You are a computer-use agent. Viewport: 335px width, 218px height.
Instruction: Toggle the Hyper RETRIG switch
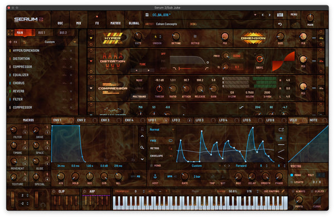click(195, 36)
